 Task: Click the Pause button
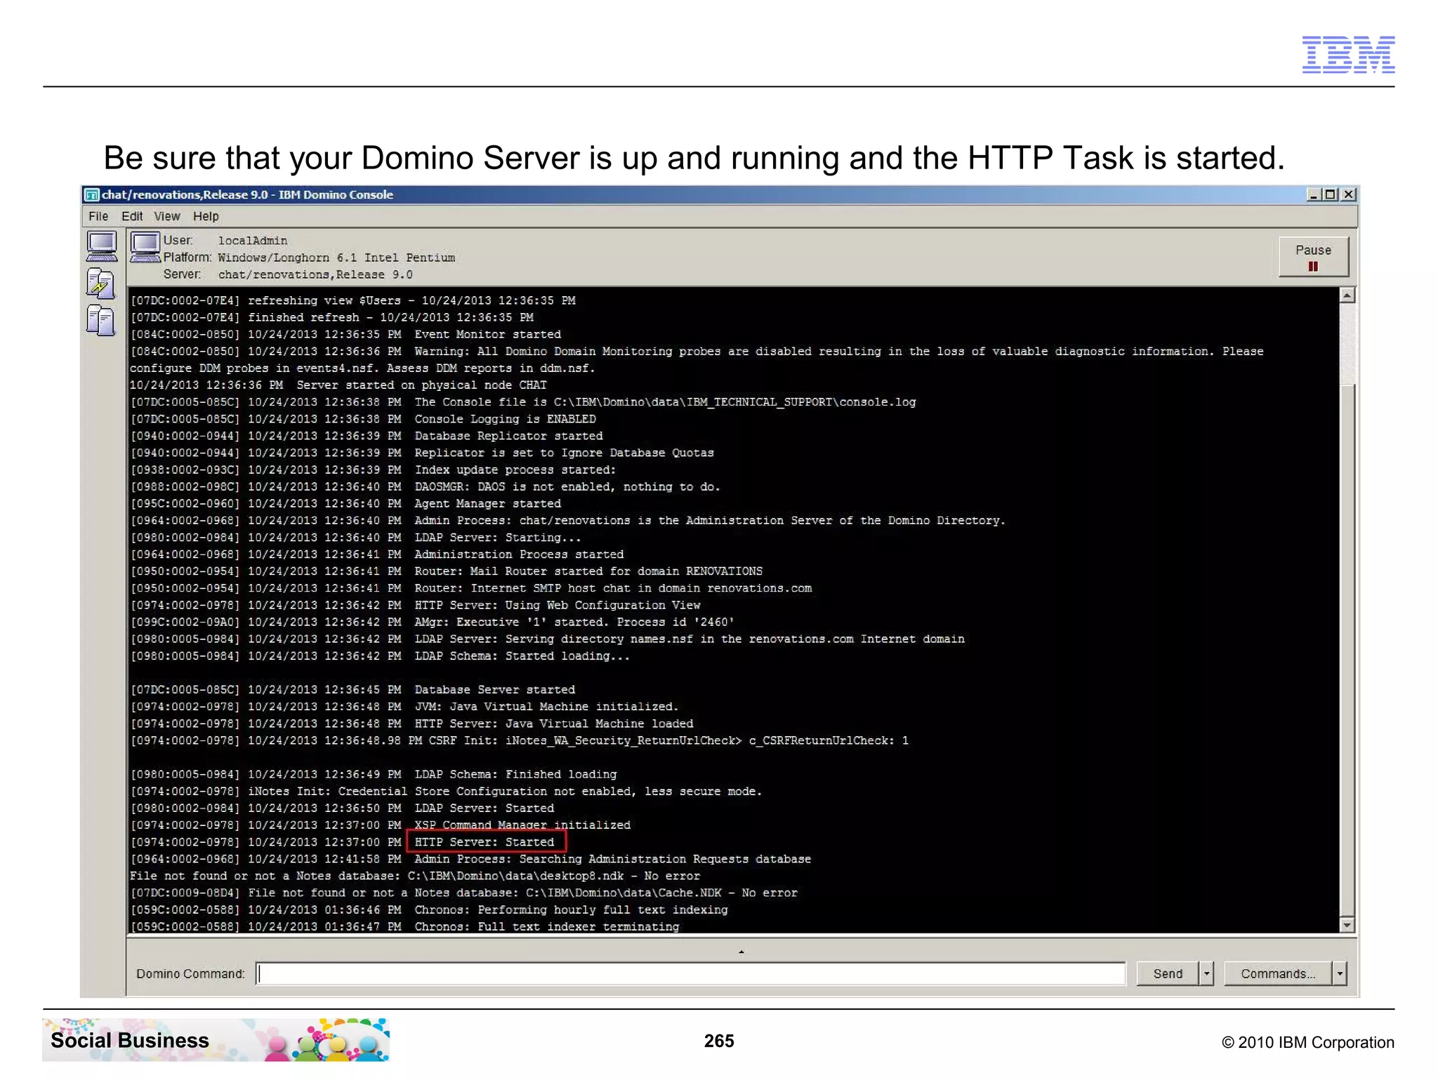[1313, 257]
